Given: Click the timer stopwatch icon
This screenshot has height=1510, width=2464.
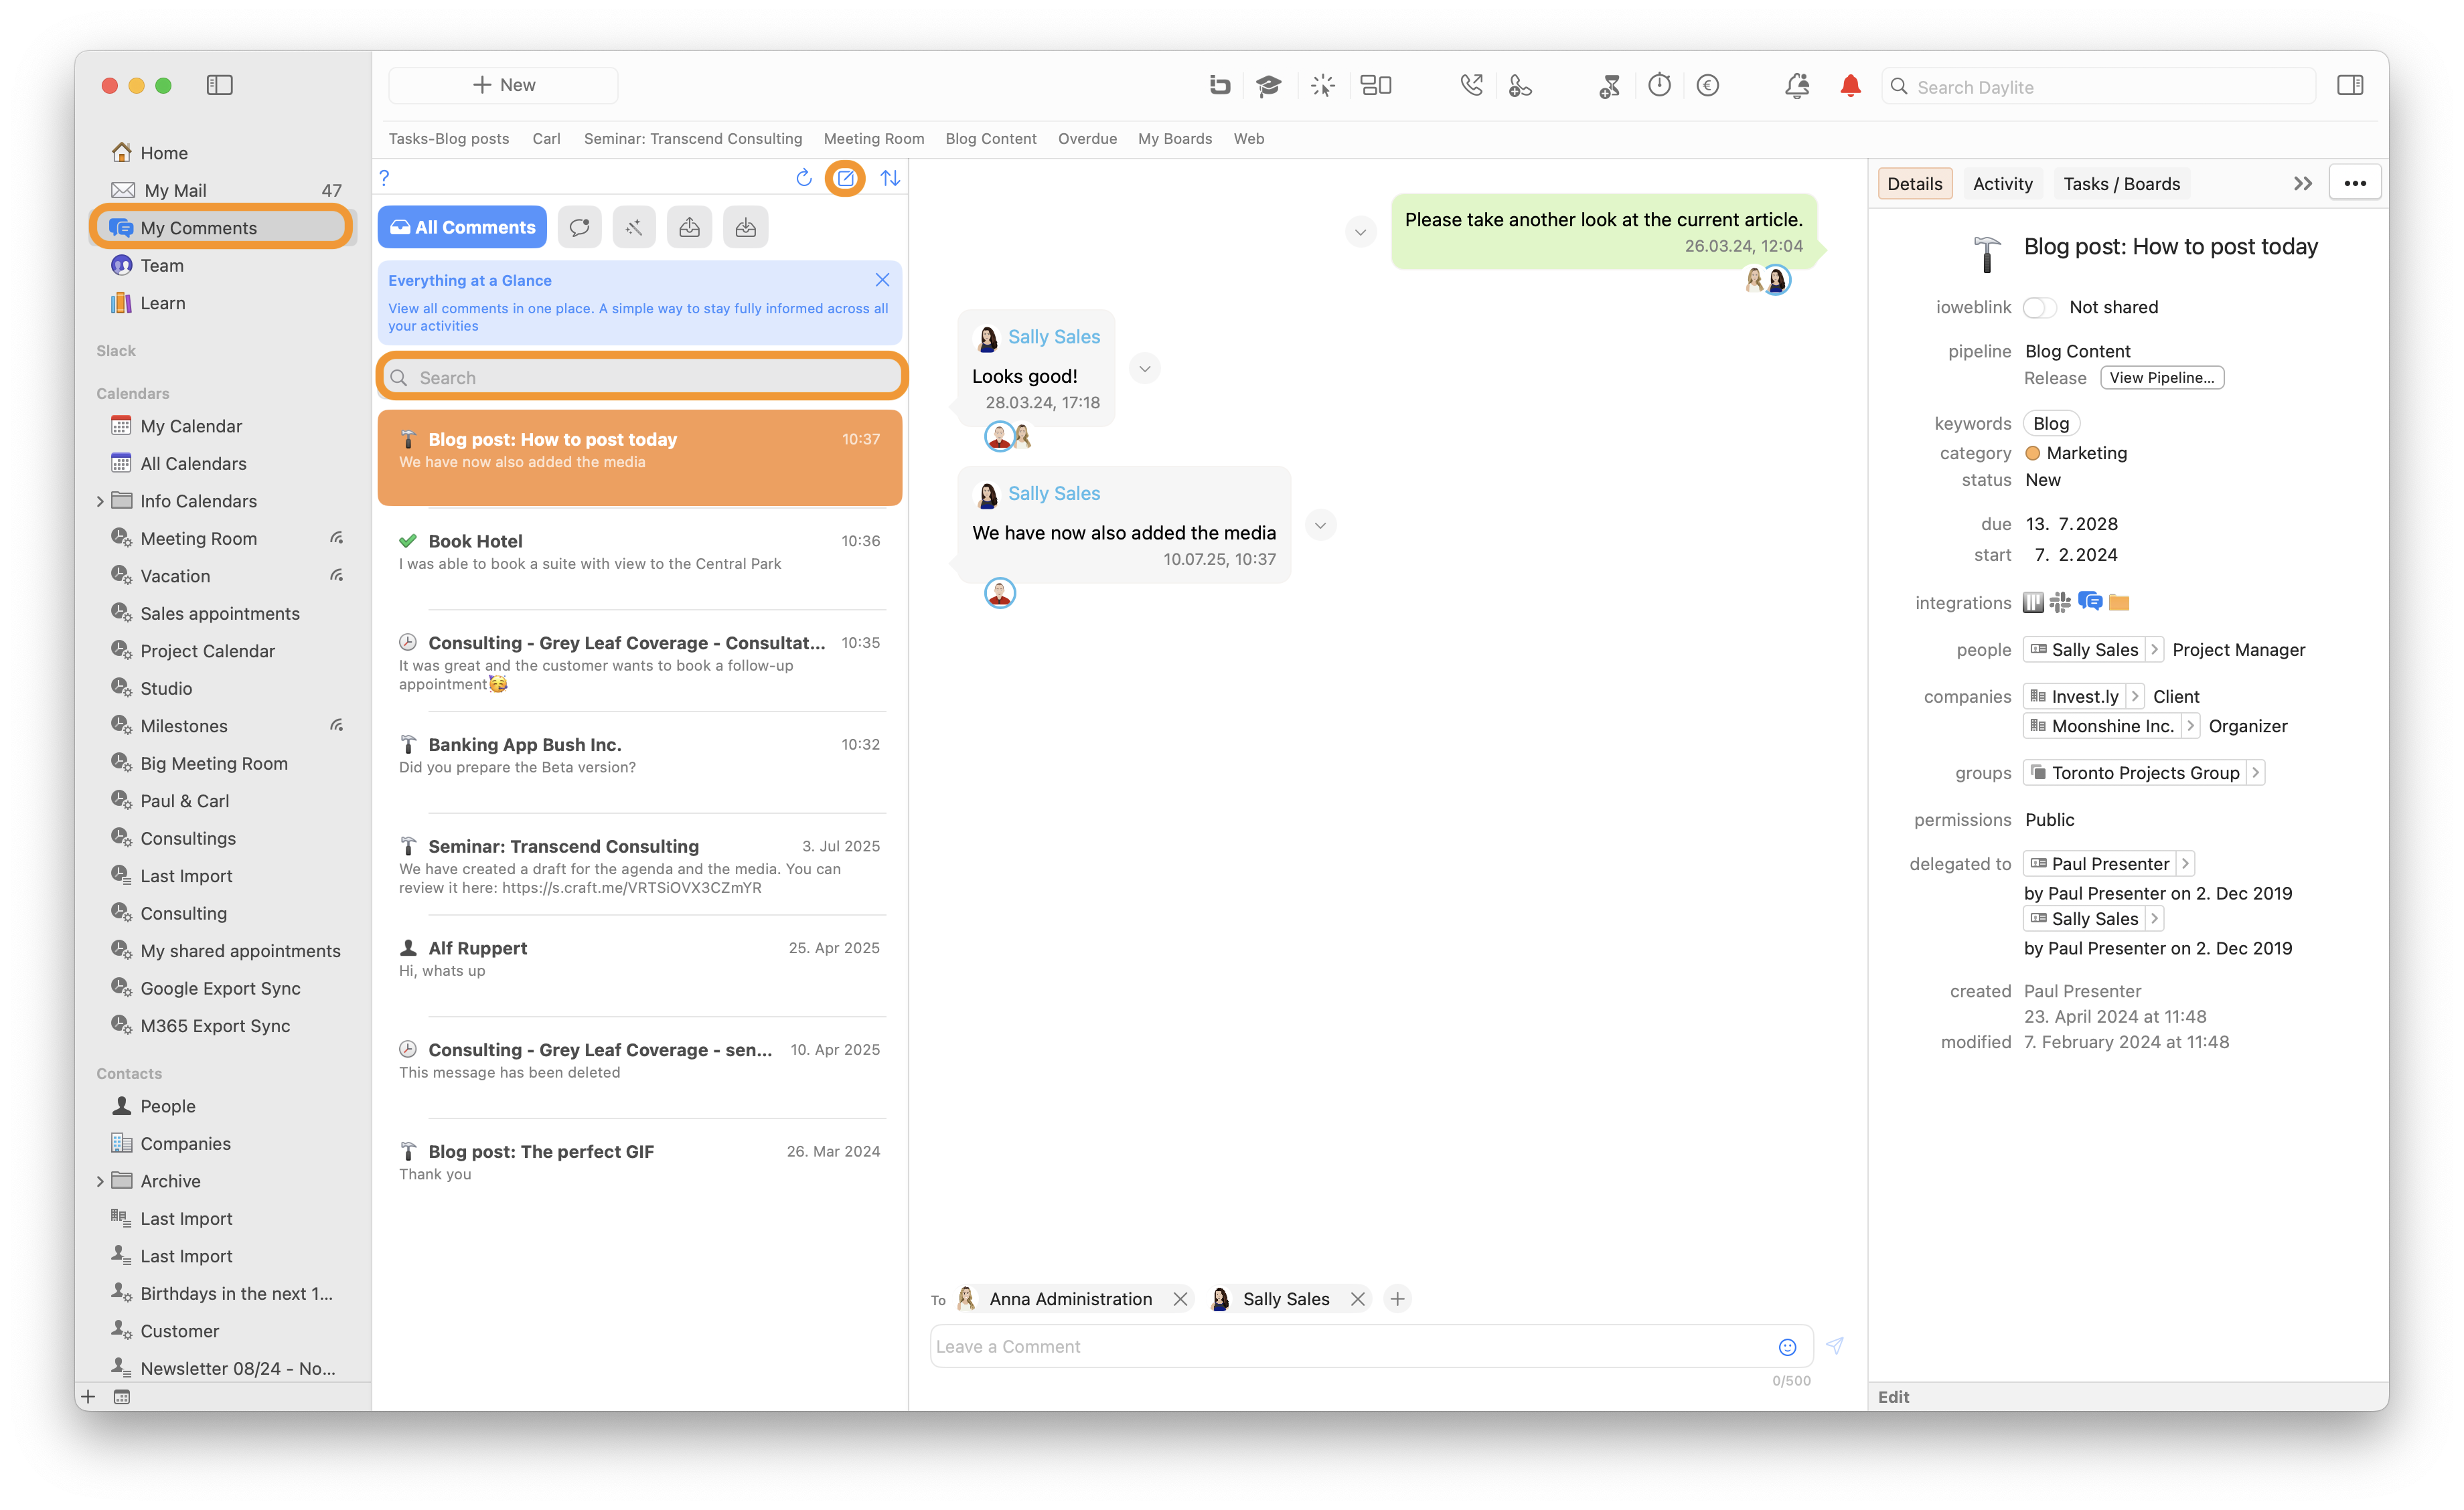Looking at the screenshot, I should click(1659, 86).
